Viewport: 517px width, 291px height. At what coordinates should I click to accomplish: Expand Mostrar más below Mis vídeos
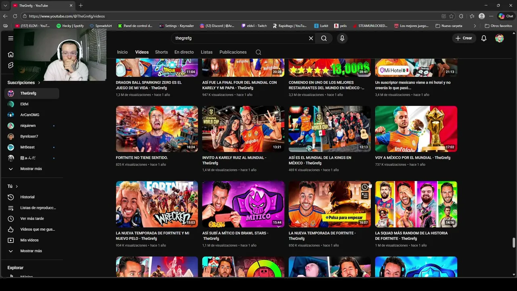[x=32, y=251]
